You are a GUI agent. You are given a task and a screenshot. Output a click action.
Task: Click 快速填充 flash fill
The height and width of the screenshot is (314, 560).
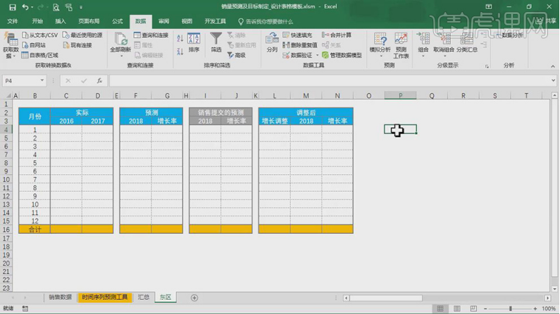[297, 35]
